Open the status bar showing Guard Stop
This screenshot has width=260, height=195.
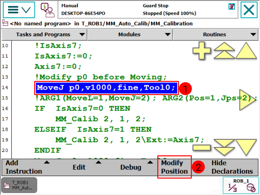(148, 10)
